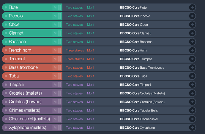Select the Crotales (mallets) instrument row

tap(25, 93)
